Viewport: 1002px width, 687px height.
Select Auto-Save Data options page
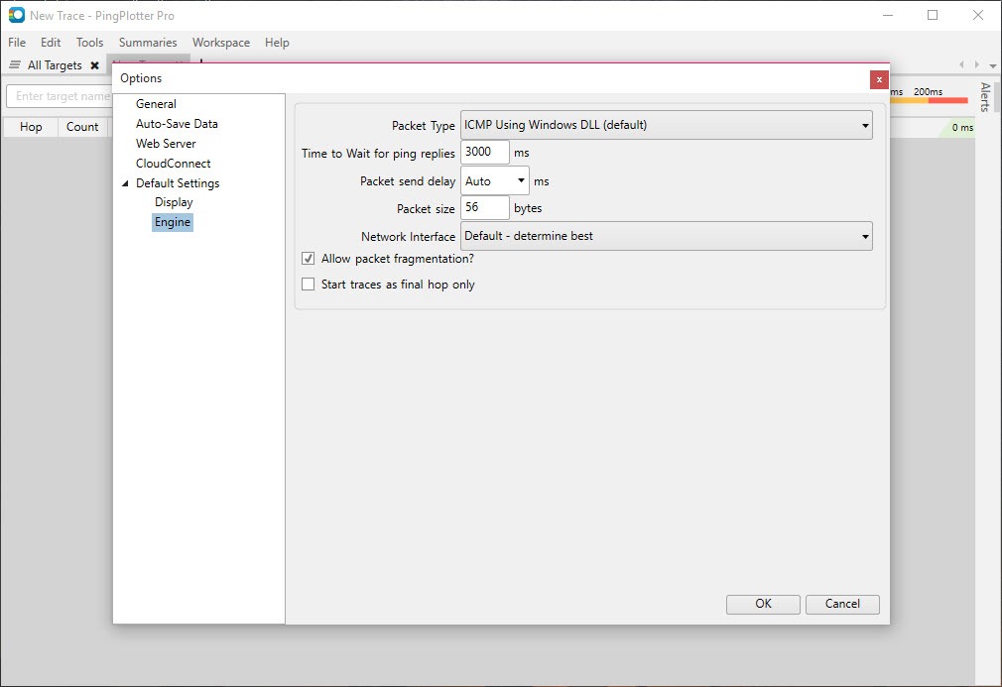point(177,124)
